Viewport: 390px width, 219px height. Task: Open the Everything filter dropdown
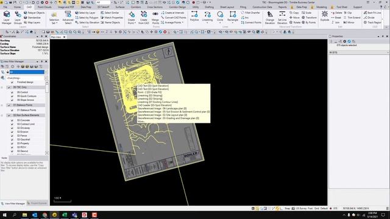click(x=46, y=78)
